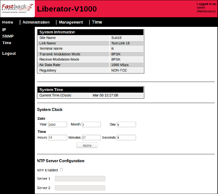Screen dimensions: 218x194
Task: Click the current time Mar 06 13:27:08
Action: (x=105, y=95)
